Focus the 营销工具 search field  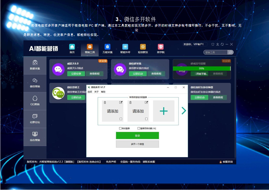216,52
